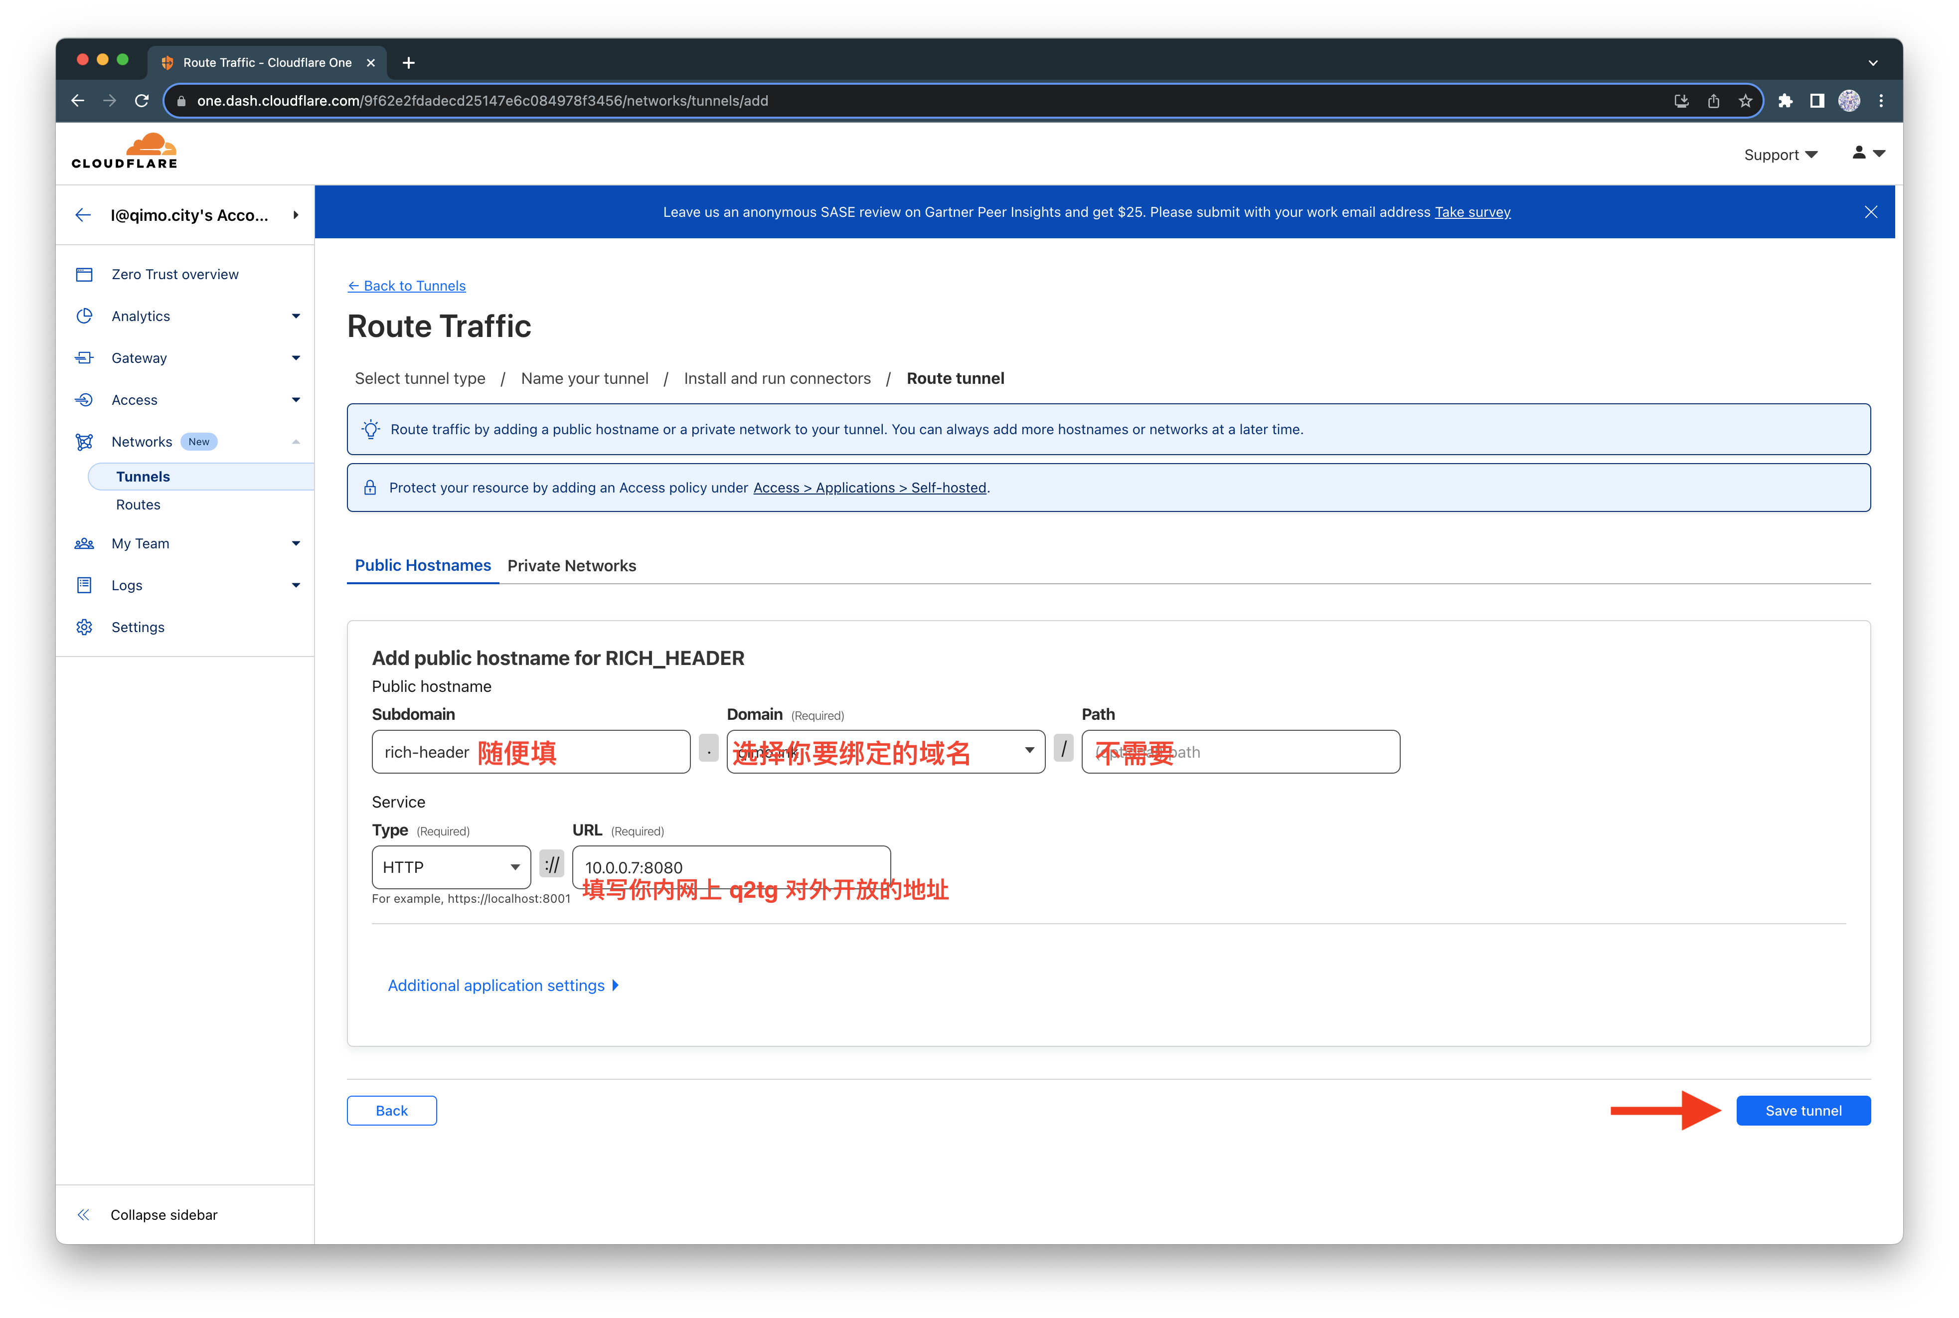Click the account back arrow icon
The height and width of the screenshot is (1318, 1959).
coord(82,215)
